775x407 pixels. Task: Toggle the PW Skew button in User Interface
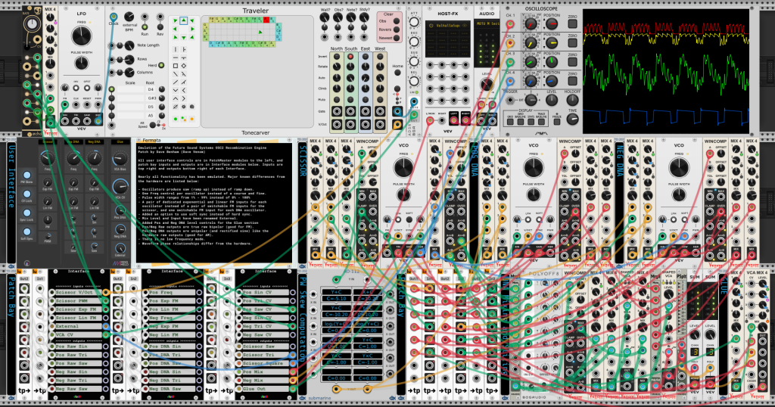click(x=26, y=175)
